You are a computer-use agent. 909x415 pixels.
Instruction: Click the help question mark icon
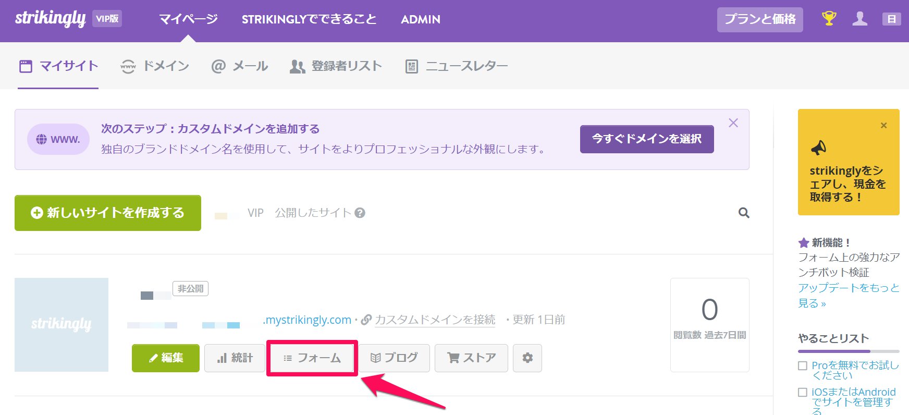click(x=360, y=213)
